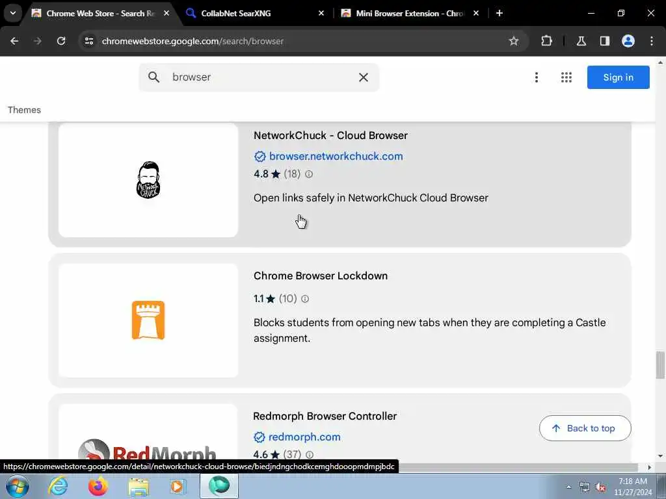Click the Sign in button
Image resolution: width=666 pixels, height=499 pixels.
[618, 77]
